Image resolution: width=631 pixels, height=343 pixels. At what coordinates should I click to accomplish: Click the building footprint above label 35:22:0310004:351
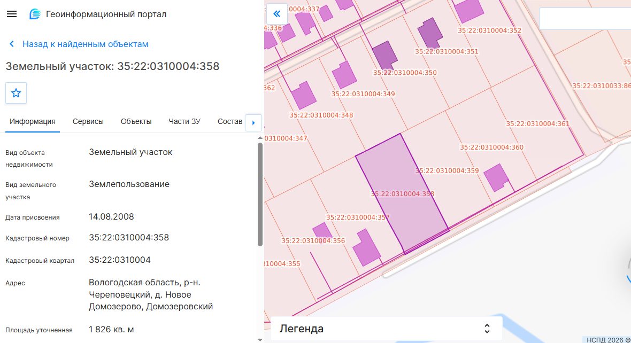pos(430,33)
